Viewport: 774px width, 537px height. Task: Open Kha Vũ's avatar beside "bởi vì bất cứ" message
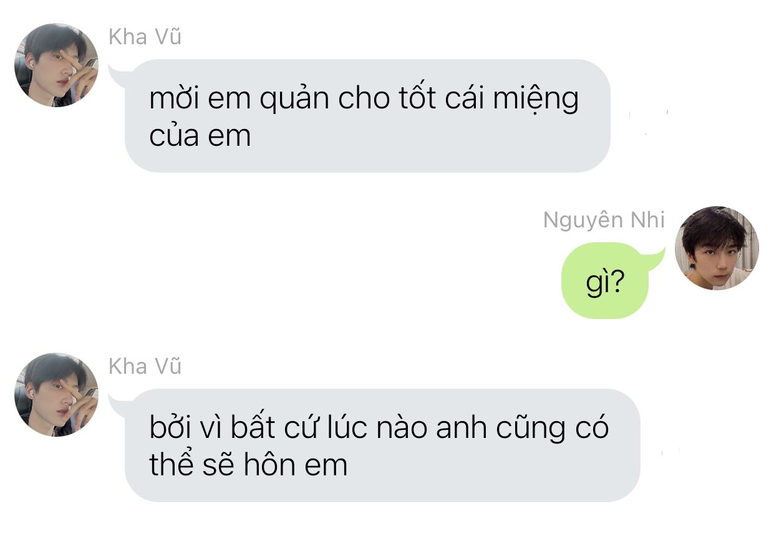(56, 394)
